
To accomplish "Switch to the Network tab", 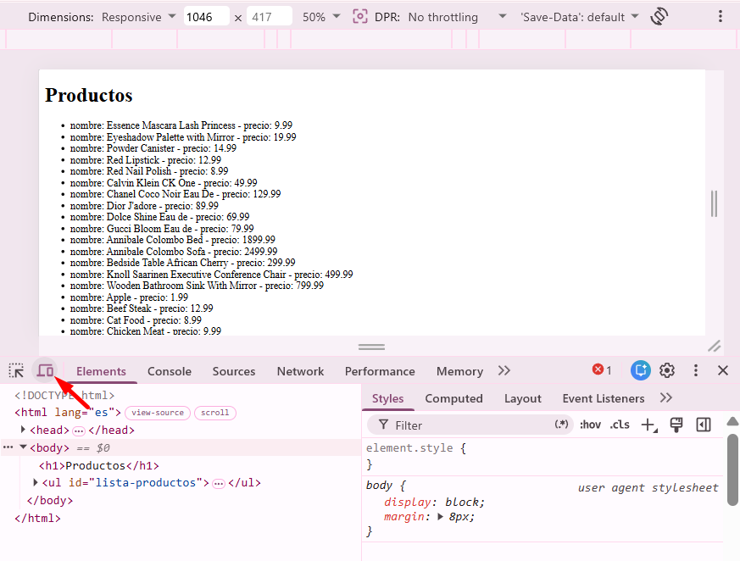I will point(300,371).
